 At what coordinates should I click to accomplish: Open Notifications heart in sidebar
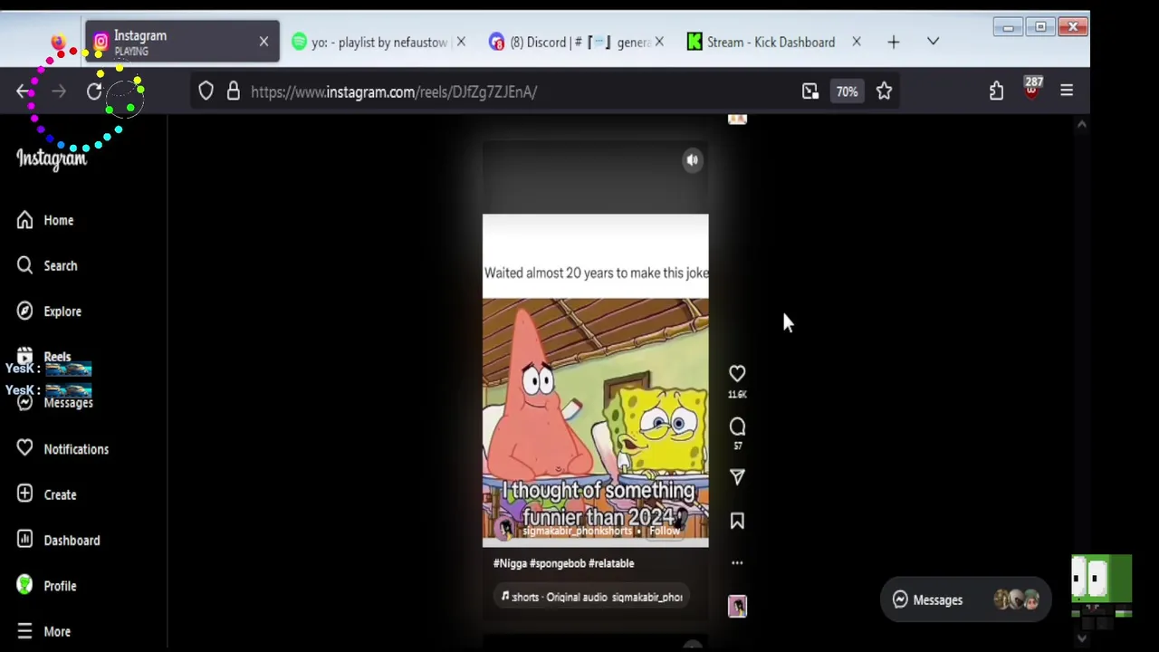(x=62, y=448)
